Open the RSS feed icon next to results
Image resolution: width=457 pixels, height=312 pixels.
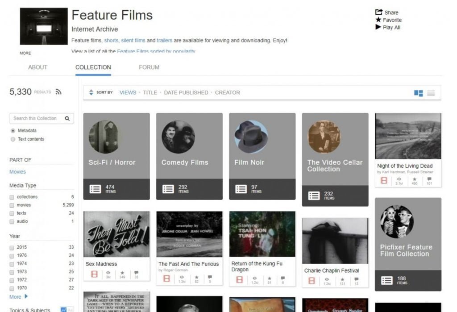(58, 92)
